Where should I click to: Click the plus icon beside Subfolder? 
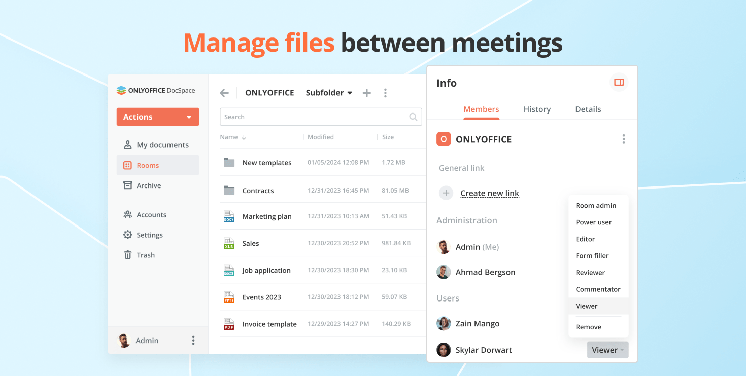[367, 93]
